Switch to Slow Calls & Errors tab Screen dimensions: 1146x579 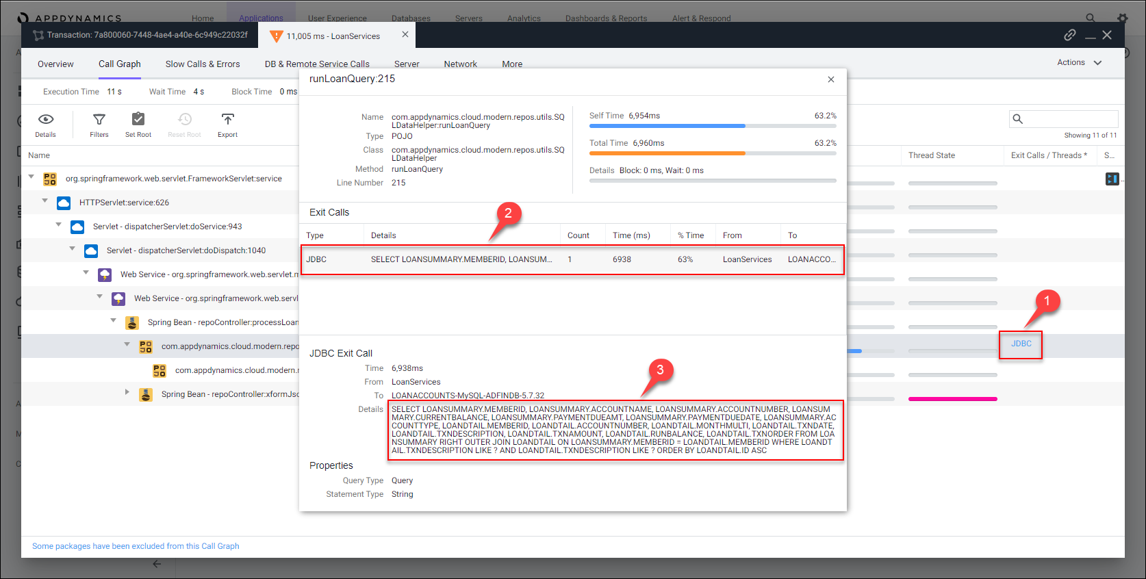203,64
